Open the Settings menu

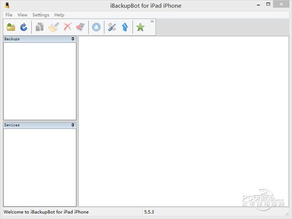coord(41,15)
